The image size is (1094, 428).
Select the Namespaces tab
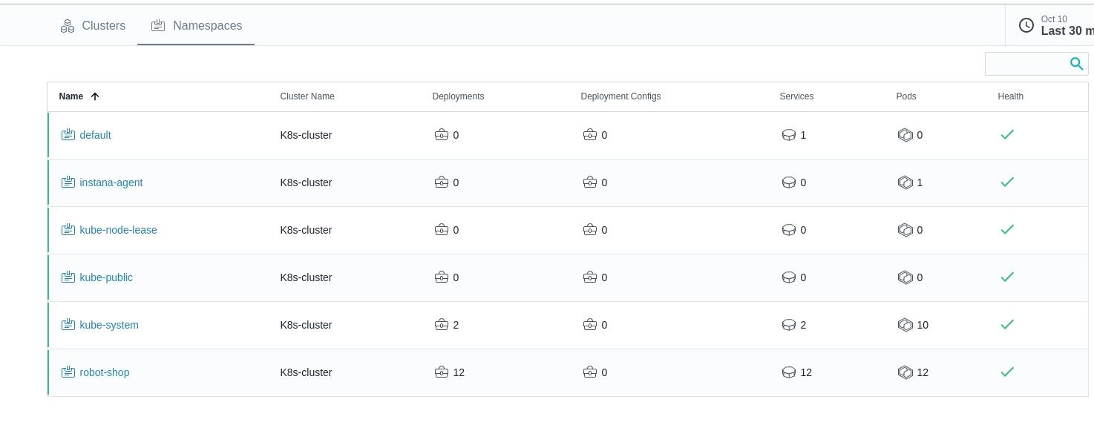196,26
